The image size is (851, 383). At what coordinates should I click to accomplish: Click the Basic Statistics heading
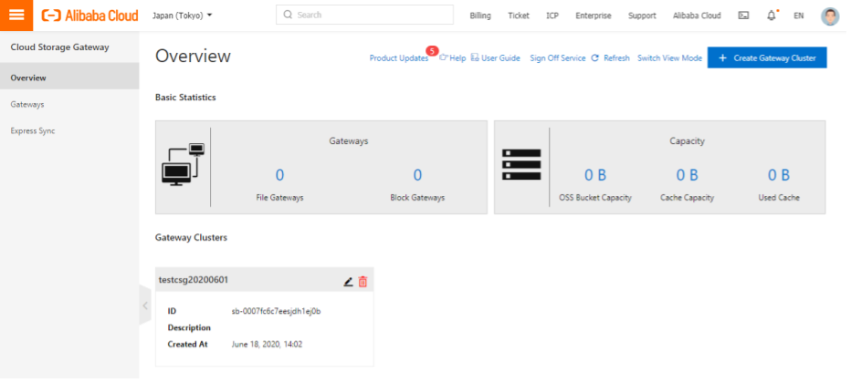coord(185,98)
